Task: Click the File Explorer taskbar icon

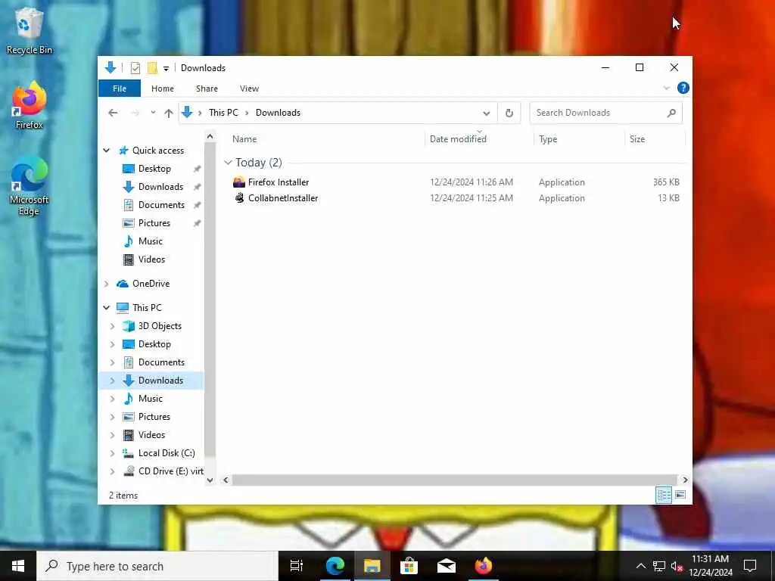Action: 372,566
